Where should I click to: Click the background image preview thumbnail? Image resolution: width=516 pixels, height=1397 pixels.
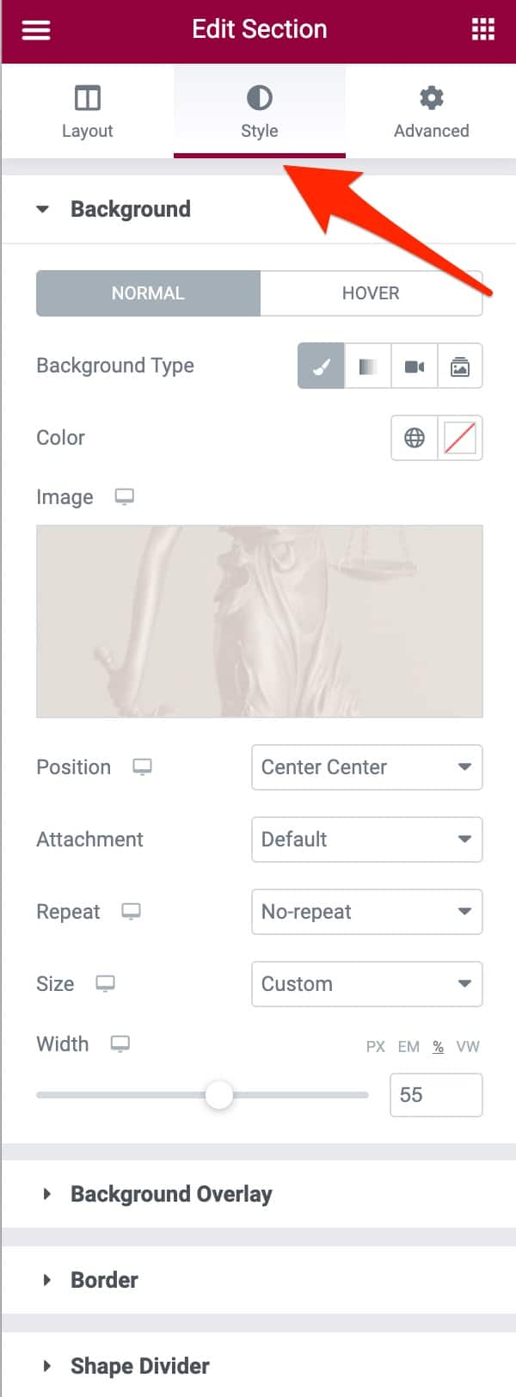click(259, 621)
